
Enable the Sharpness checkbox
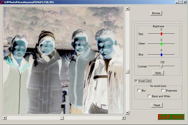[163, 90]
